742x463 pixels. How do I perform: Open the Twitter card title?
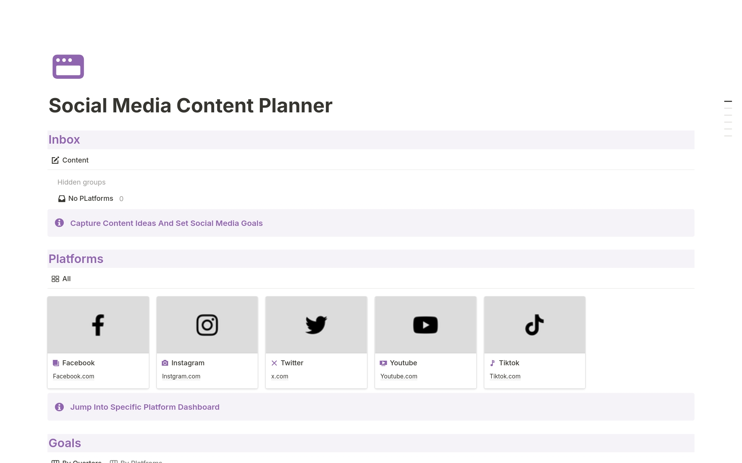tap(292, 363)
